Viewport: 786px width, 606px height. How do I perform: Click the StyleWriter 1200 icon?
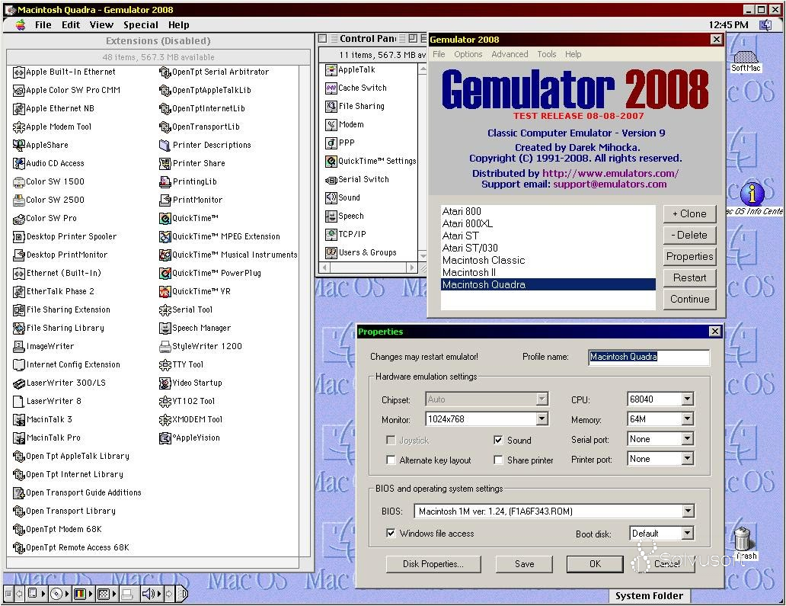tap(165, 347)
